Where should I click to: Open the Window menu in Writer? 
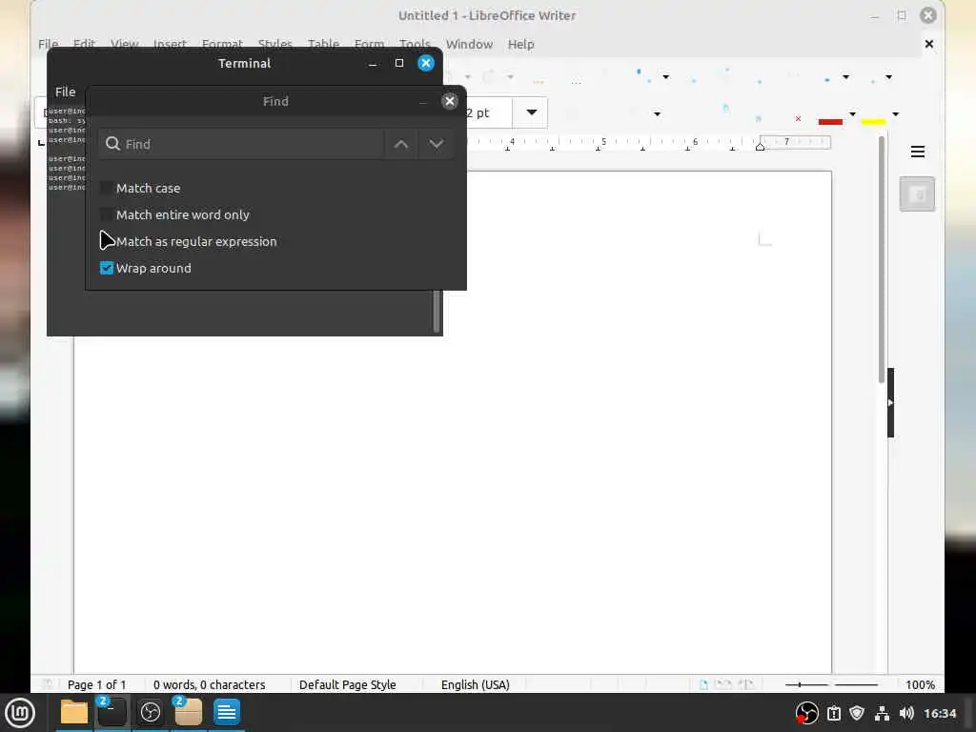[469, 44]
